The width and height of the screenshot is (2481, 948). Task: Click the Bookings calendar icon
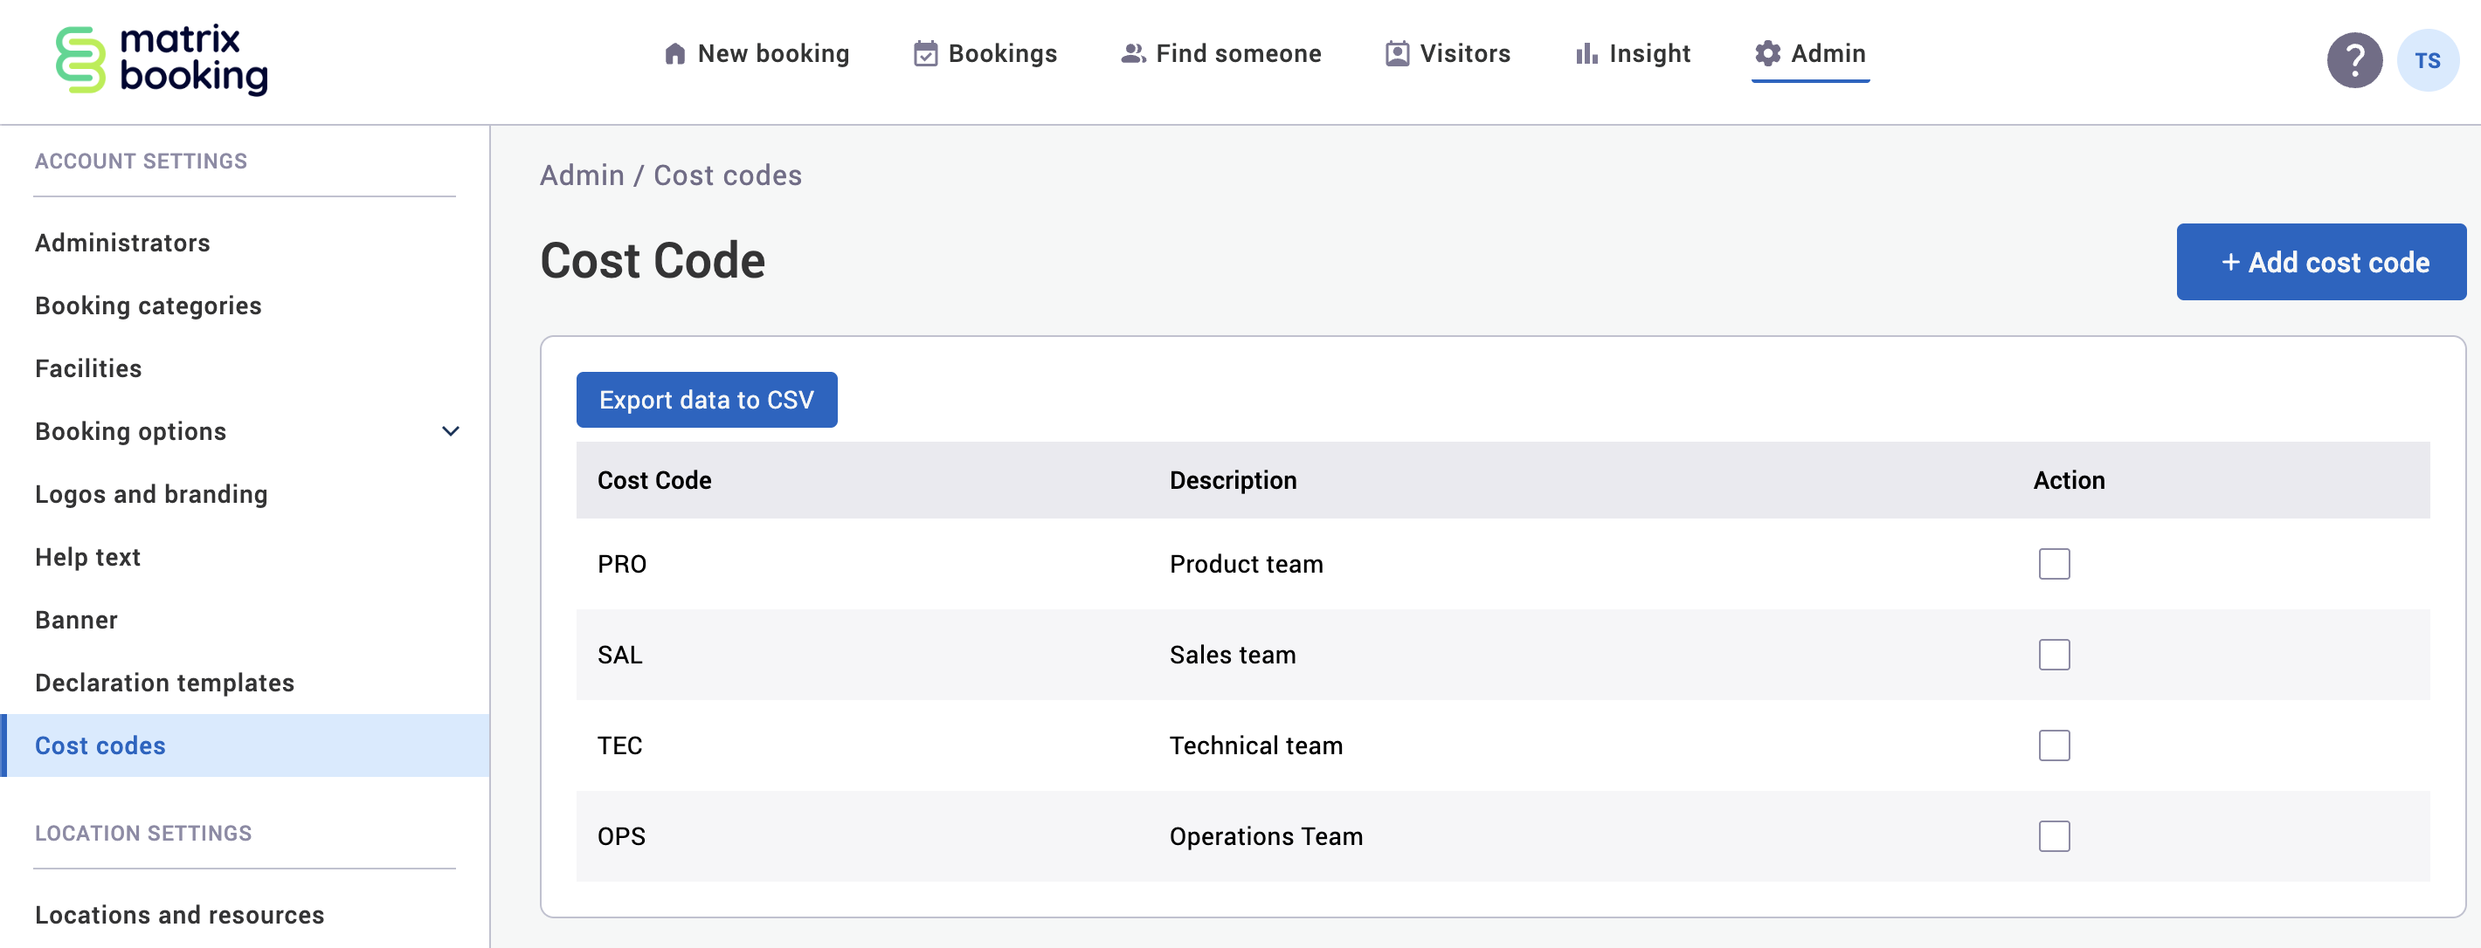tap(924, 54)
